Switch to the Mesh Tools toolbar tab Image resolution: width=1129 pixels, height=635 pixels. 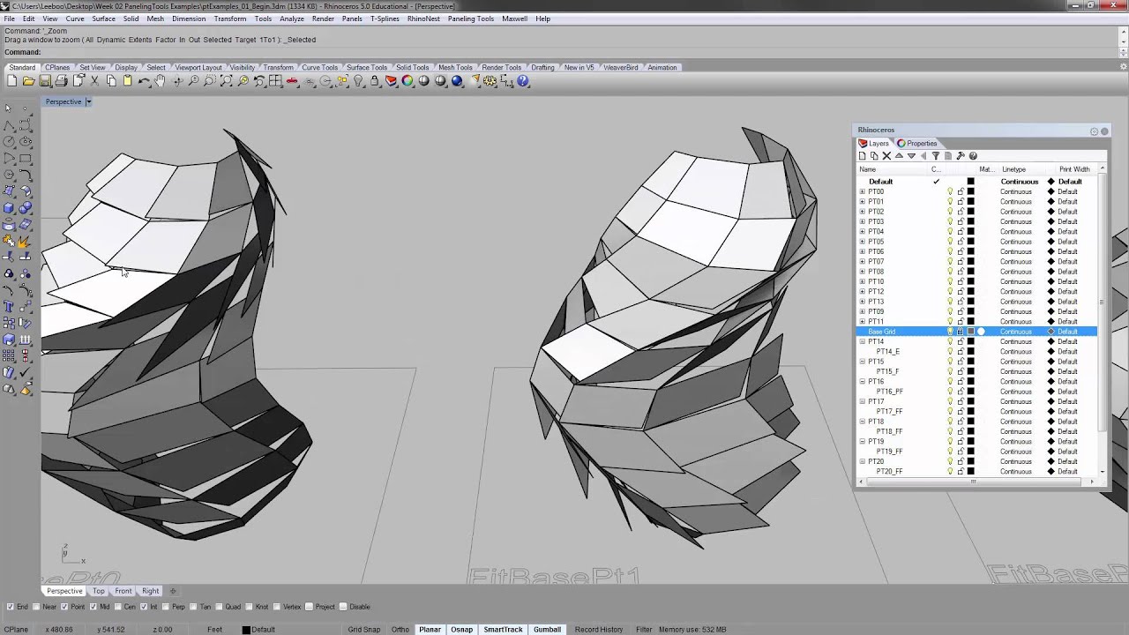point(454,68)
